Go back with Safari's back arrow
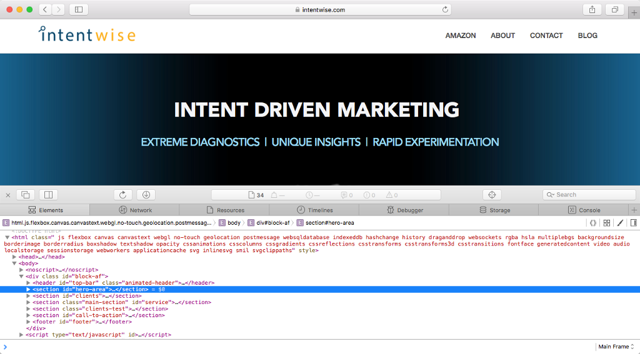640x354 pixels. (45, 9)
